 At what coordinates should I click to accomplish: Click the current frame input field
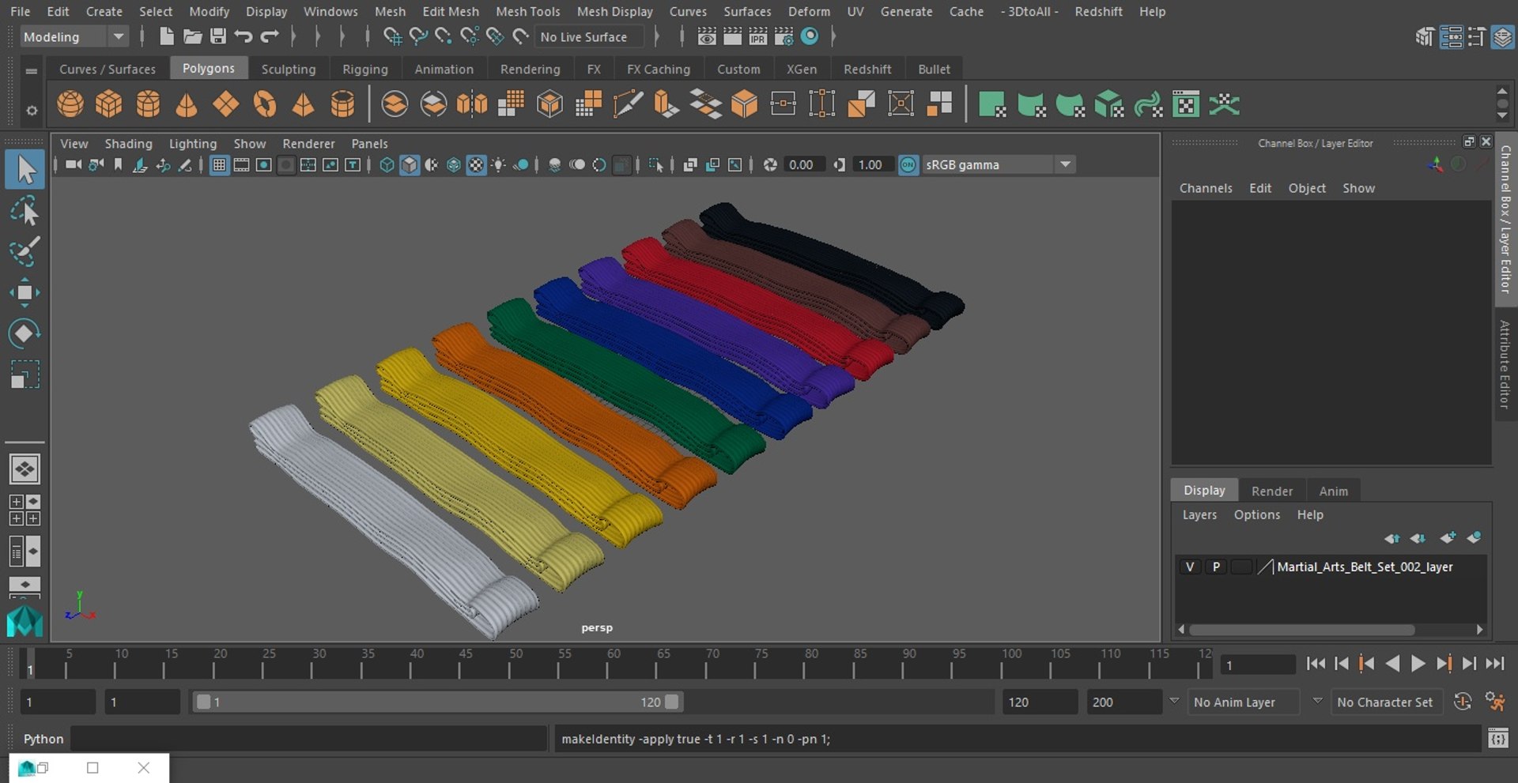tap(1258, 664)
